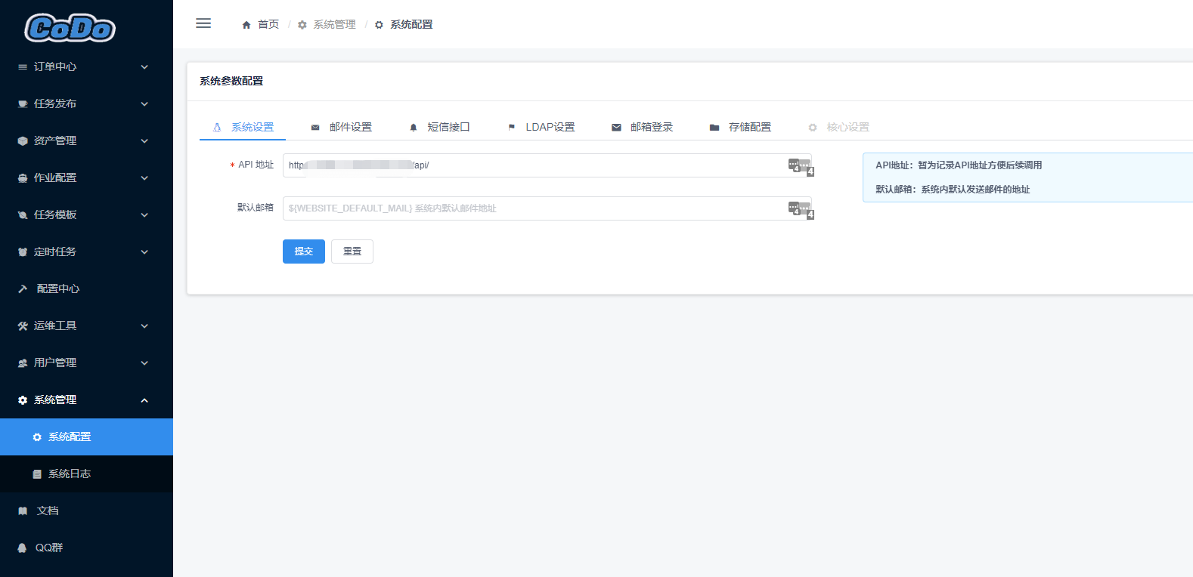The image size is (1193, 577).
Task: Click the 重置 reset button
Action: tap(352, 251)
